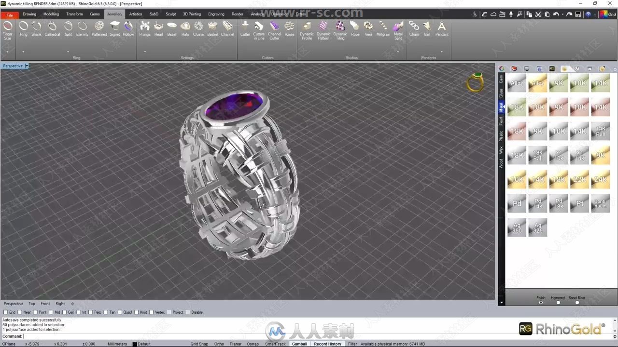Choose the Shank ring tool
This screenshot has width=618, height=347.
coord(37,29)
